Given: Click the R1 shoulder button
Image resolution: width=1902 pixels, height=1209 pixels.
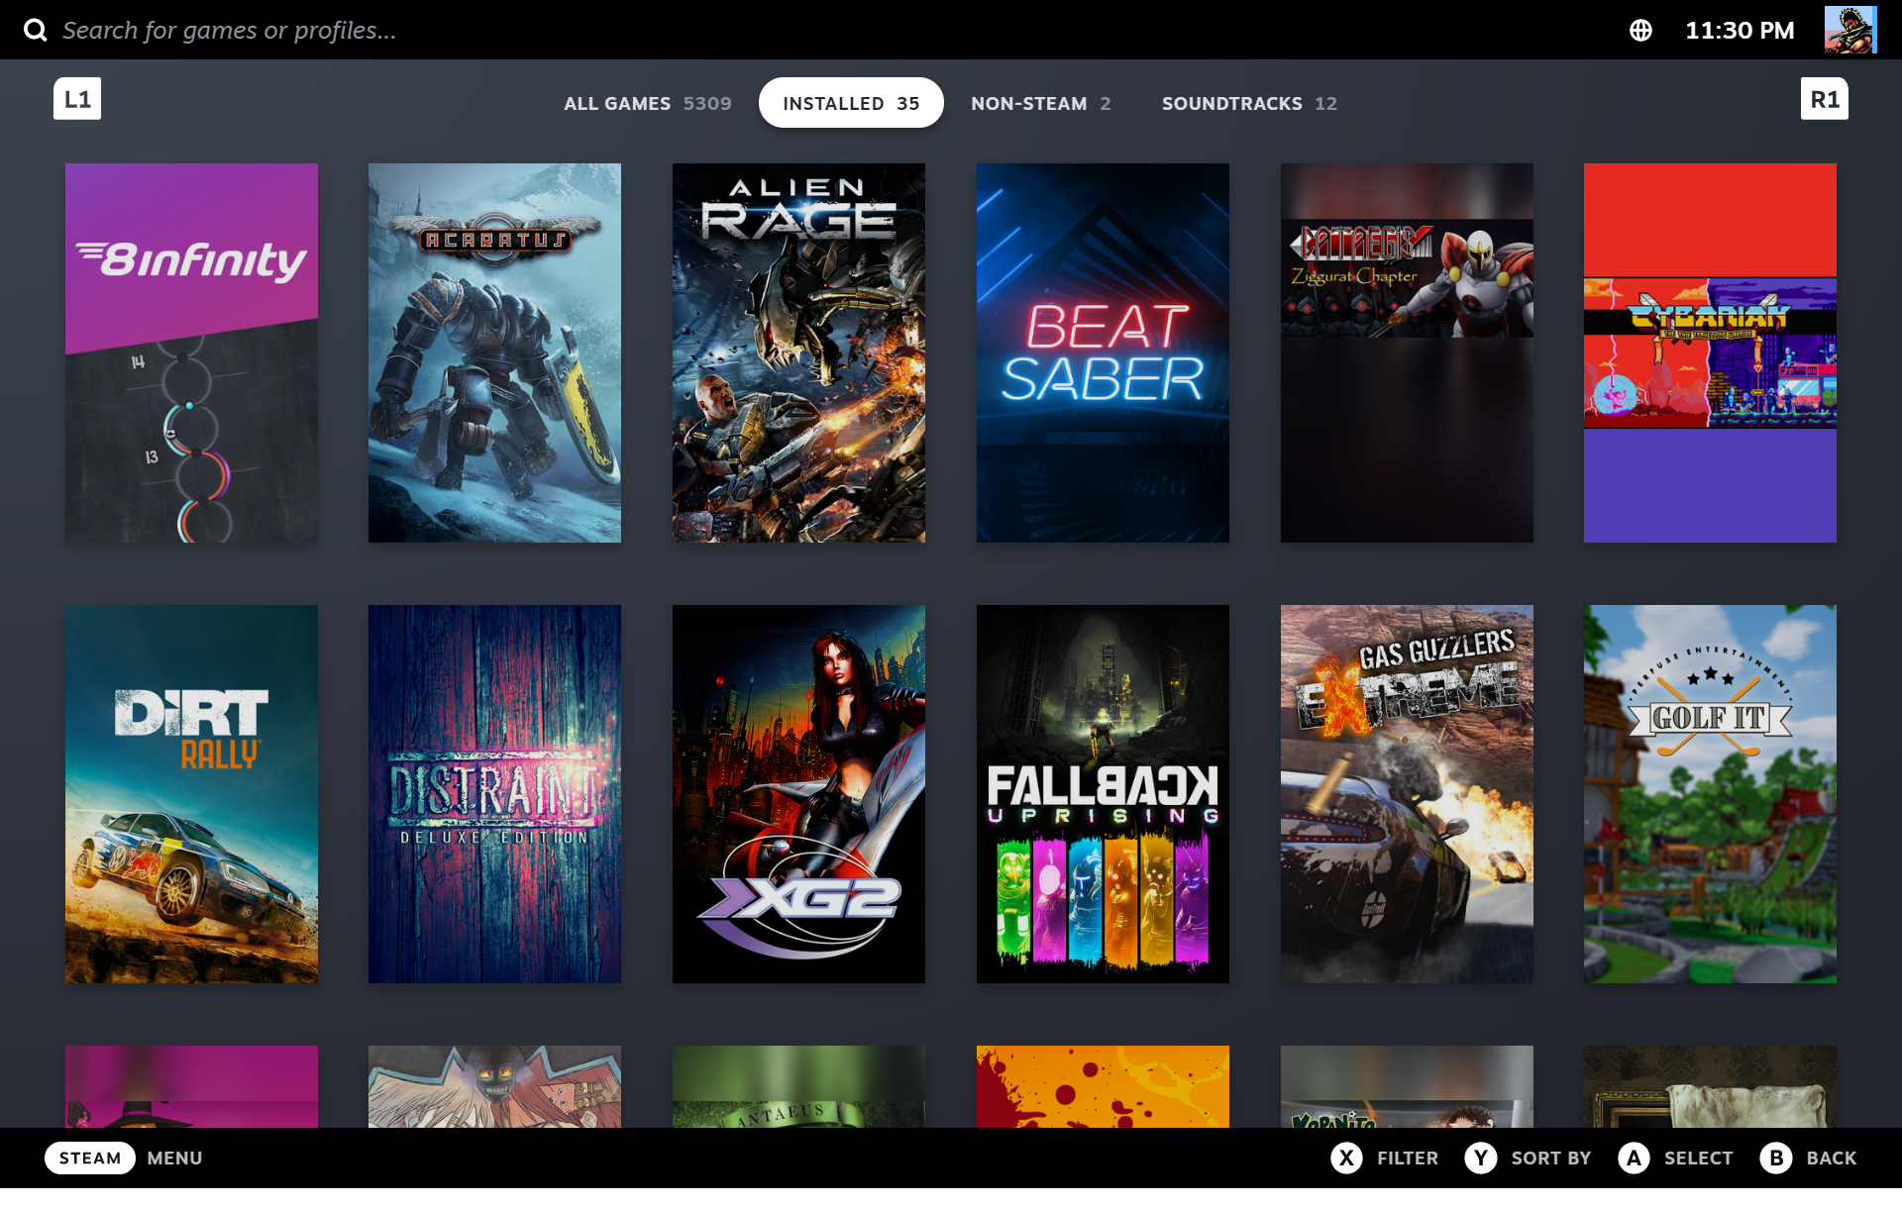Looking at the screenshot, I should point(1825,99).
